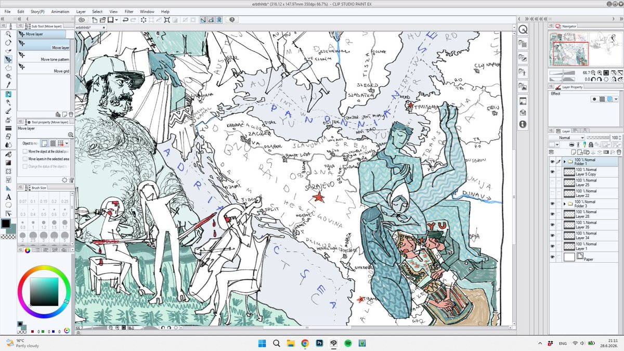Select the Blend tool
The image size is (624, 351).
[8, 145]
